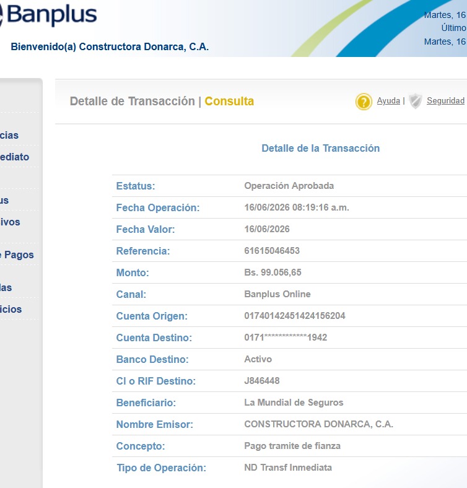This screenshot has height=488, width=467.
Task: Click the RIF value J846448
Action: (262, 381)
